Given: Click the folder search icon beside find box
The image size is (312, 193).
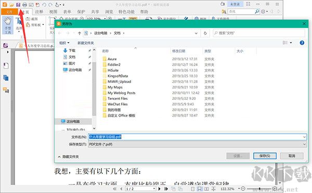Looking at the screenshot, I should (x=224, y=12).
